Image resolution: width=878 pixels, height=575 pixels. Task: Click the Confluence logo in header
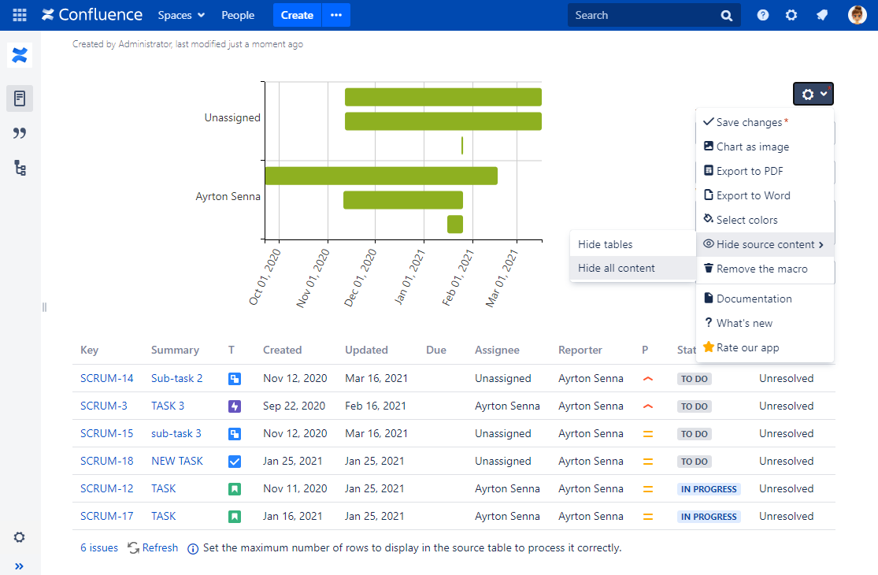click(92, 15)
